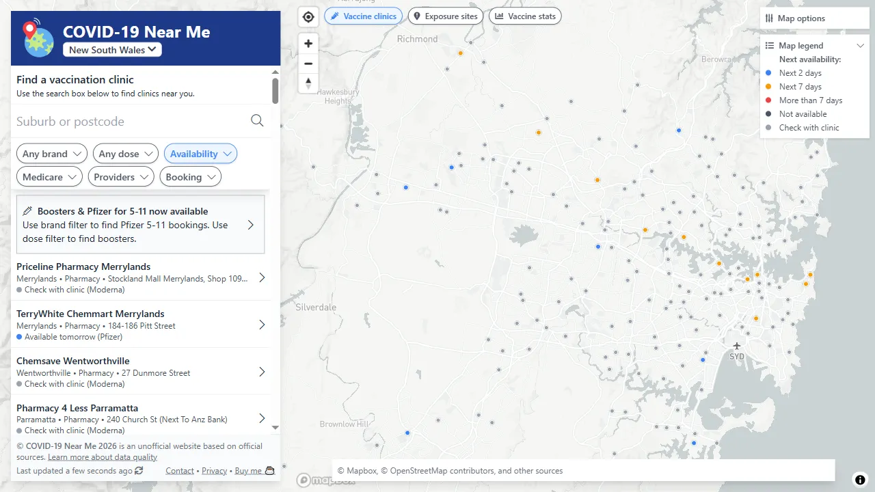Open the Any dose filter dropdown
This screenshot has height=492, width=875.
coord(125,153)
